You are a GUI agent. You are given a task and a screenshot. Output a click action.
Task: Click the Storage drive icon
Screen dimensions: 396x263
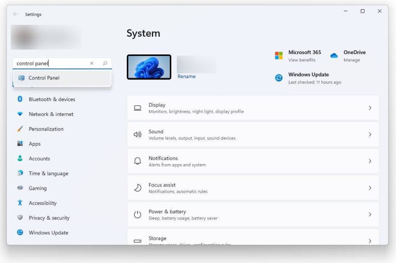[x=137, y=241]
